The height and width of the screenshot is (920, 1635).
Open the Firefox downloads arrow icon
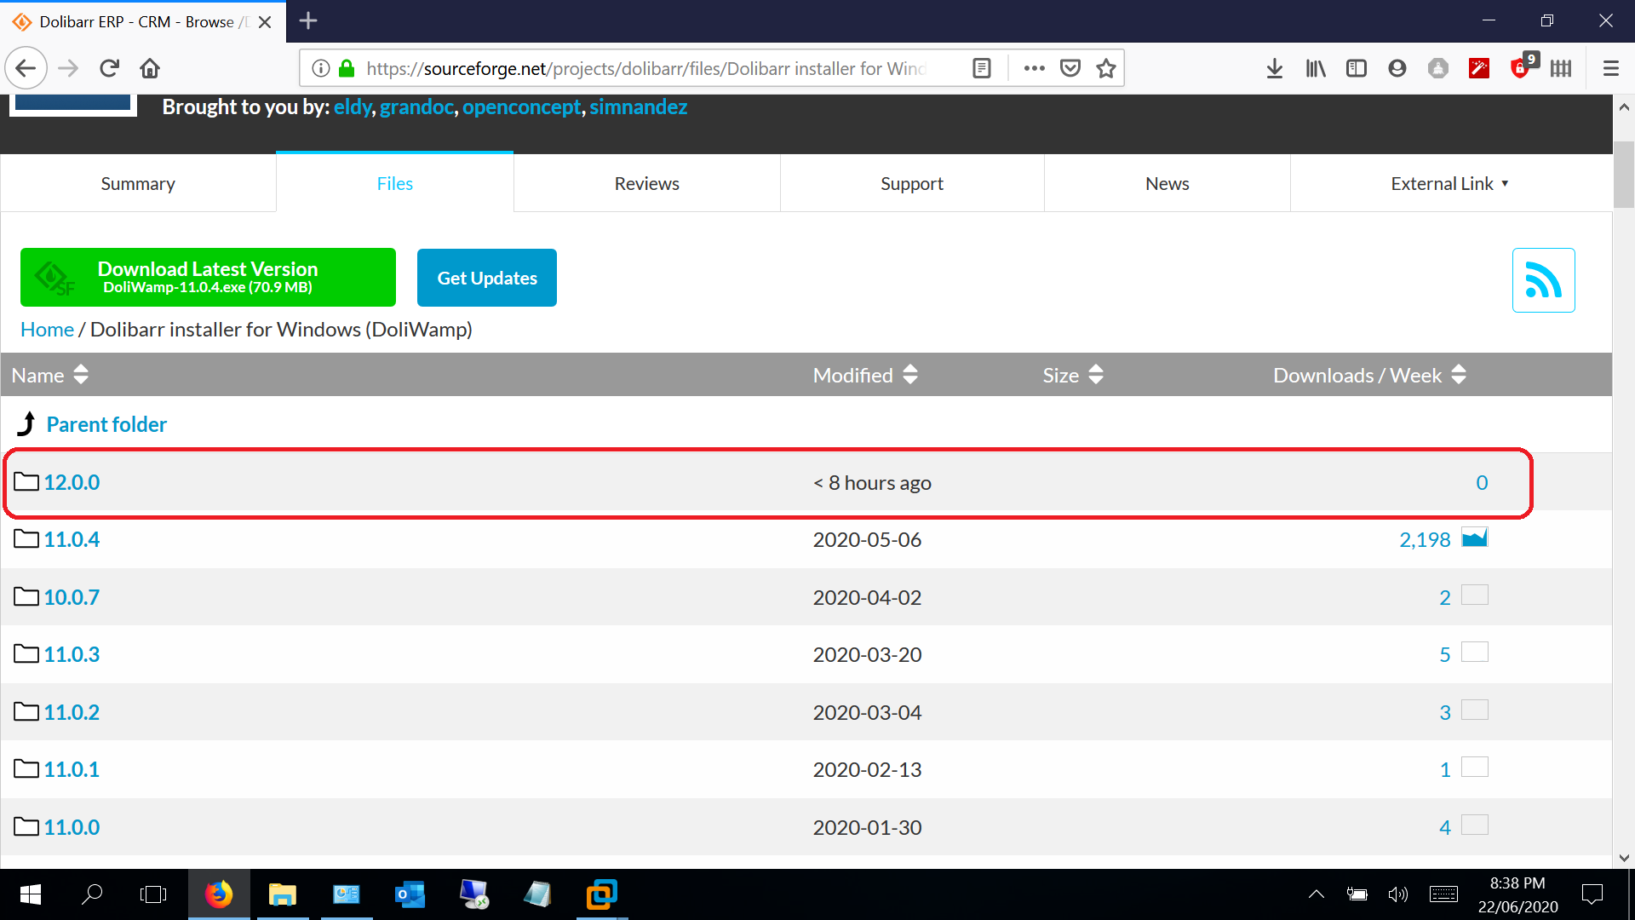1275,68
